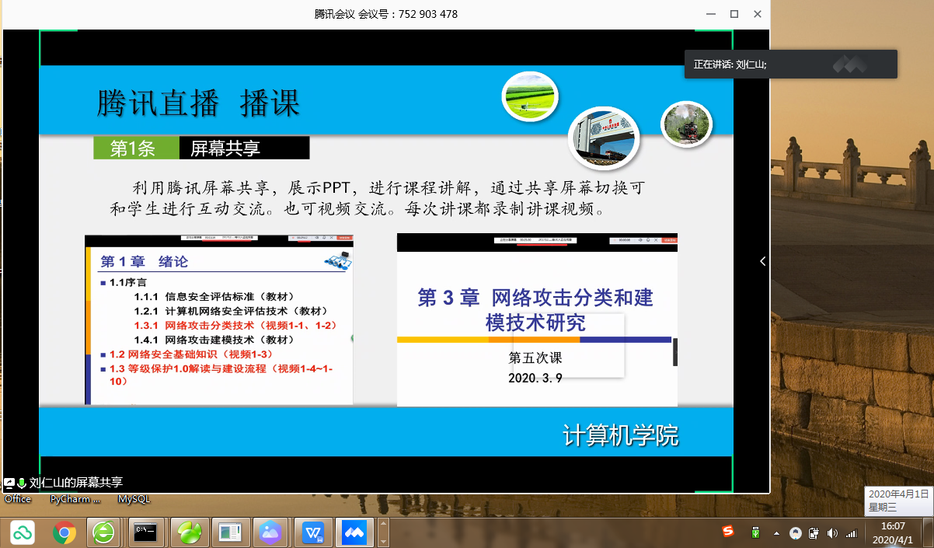Open the command prompt taskbar icon
934x548 pixels.
click(145, 532)
